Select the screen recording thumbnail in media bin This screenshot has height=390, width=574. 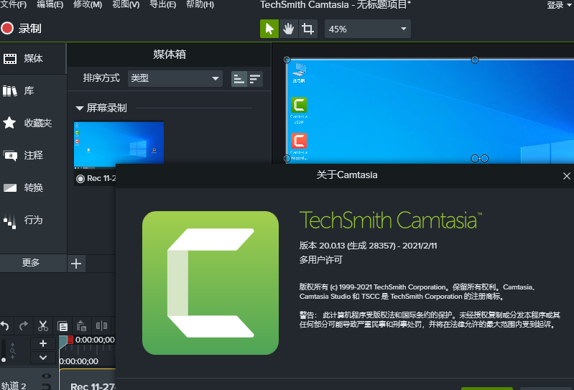[x=119, y=144]
